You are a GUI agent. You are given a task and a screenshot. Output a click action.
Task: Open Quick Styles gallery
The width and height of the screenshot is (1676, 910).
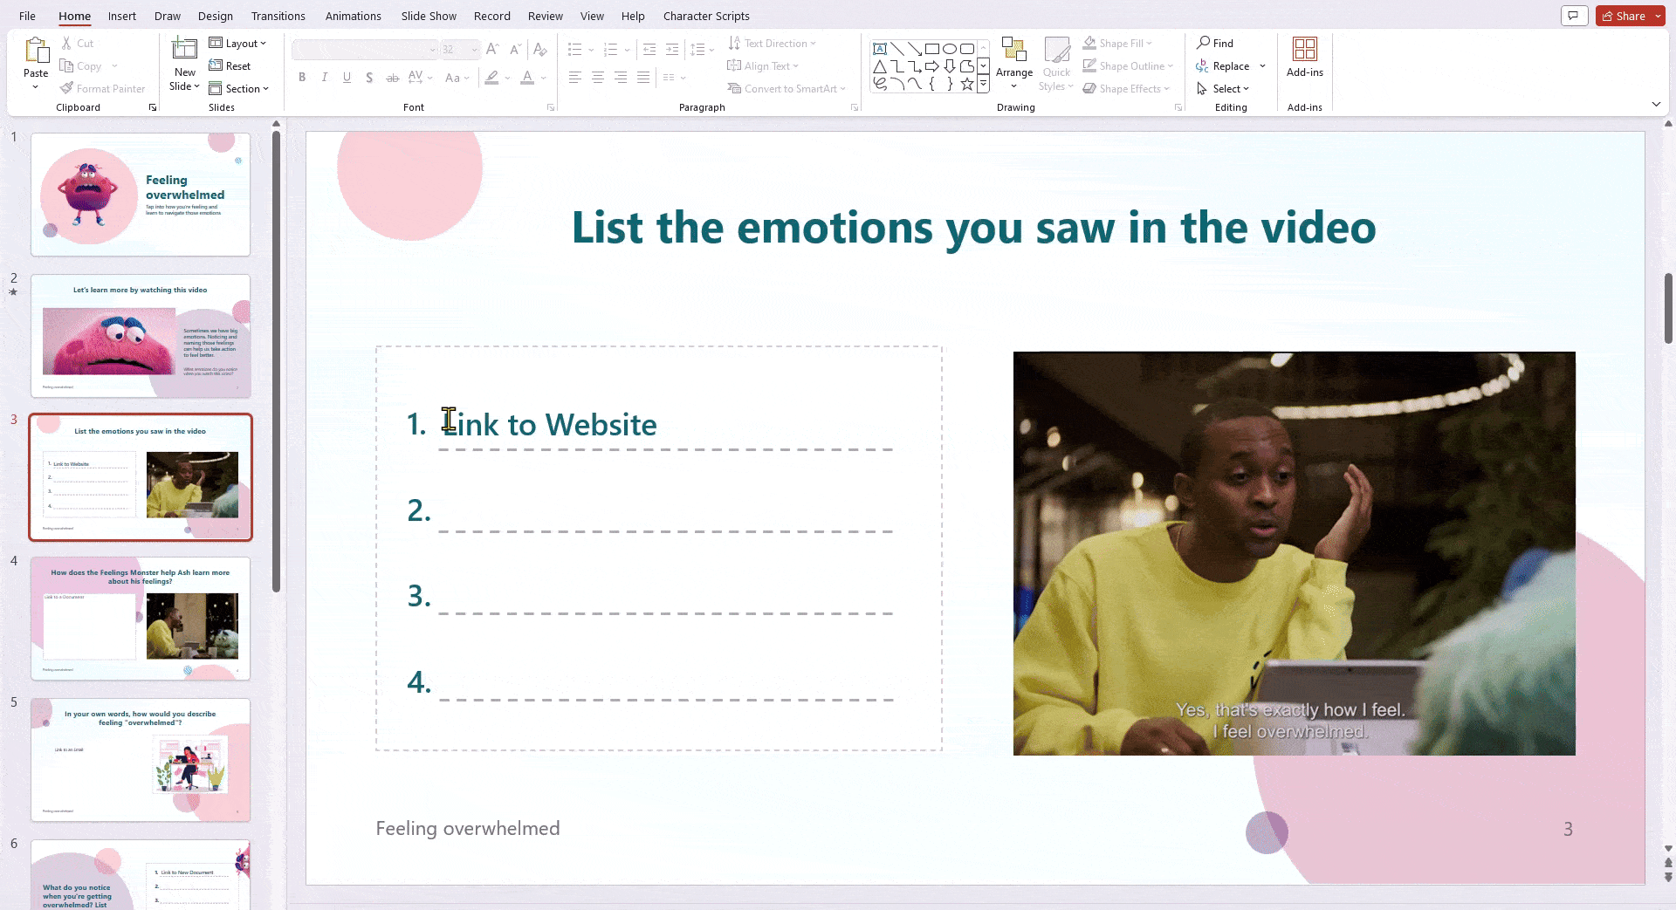(1057, 61)
